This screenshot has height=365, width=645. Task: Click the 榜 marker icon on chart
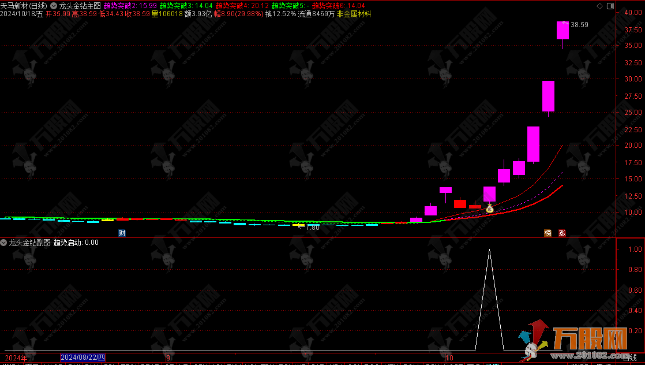[x=548, y=233]
